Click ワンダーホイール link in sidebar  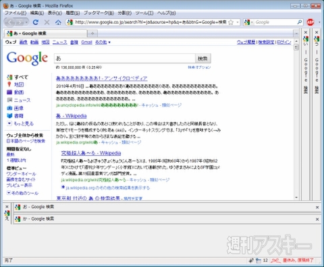[22, 174]
